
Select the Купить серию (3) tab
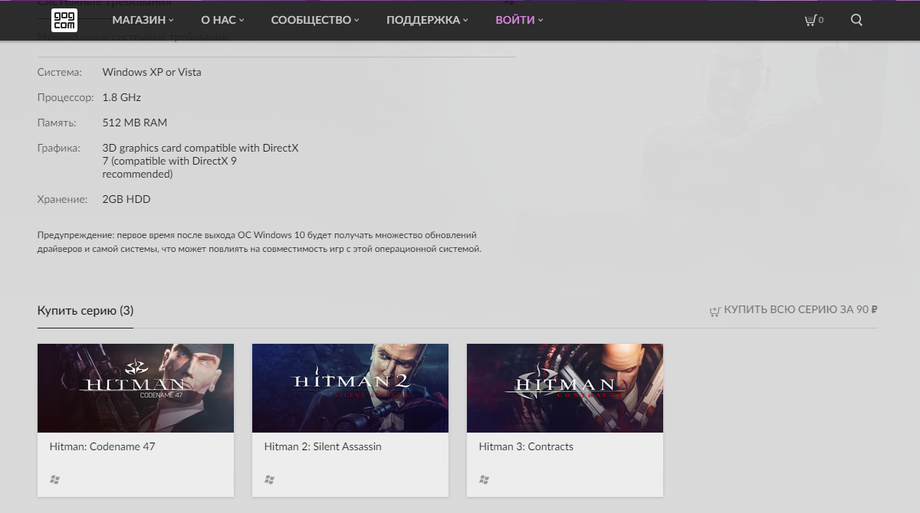[x=85, y=310]
